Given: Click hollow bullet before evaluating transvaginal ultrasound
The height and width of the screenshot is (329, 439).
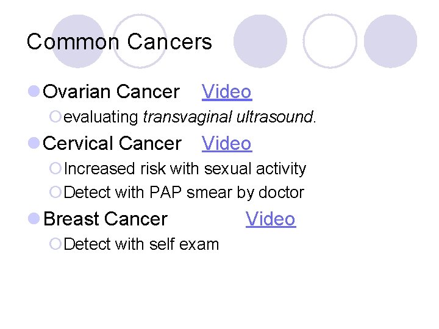Looking at the screenshot, I should point(55,118).
